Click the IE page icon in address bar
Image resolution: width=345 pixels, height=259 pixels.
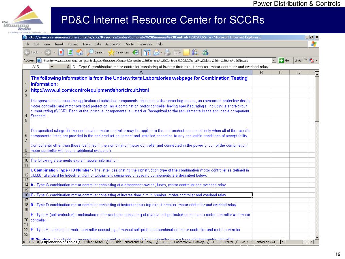point(39,60)
